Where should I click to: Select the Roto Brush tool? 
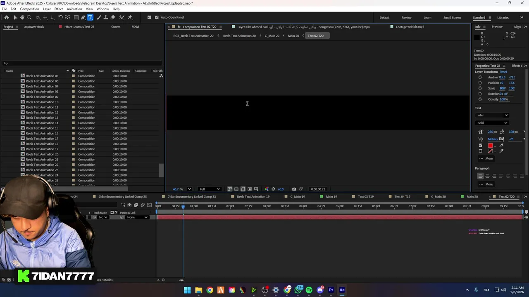coord(122,17)
